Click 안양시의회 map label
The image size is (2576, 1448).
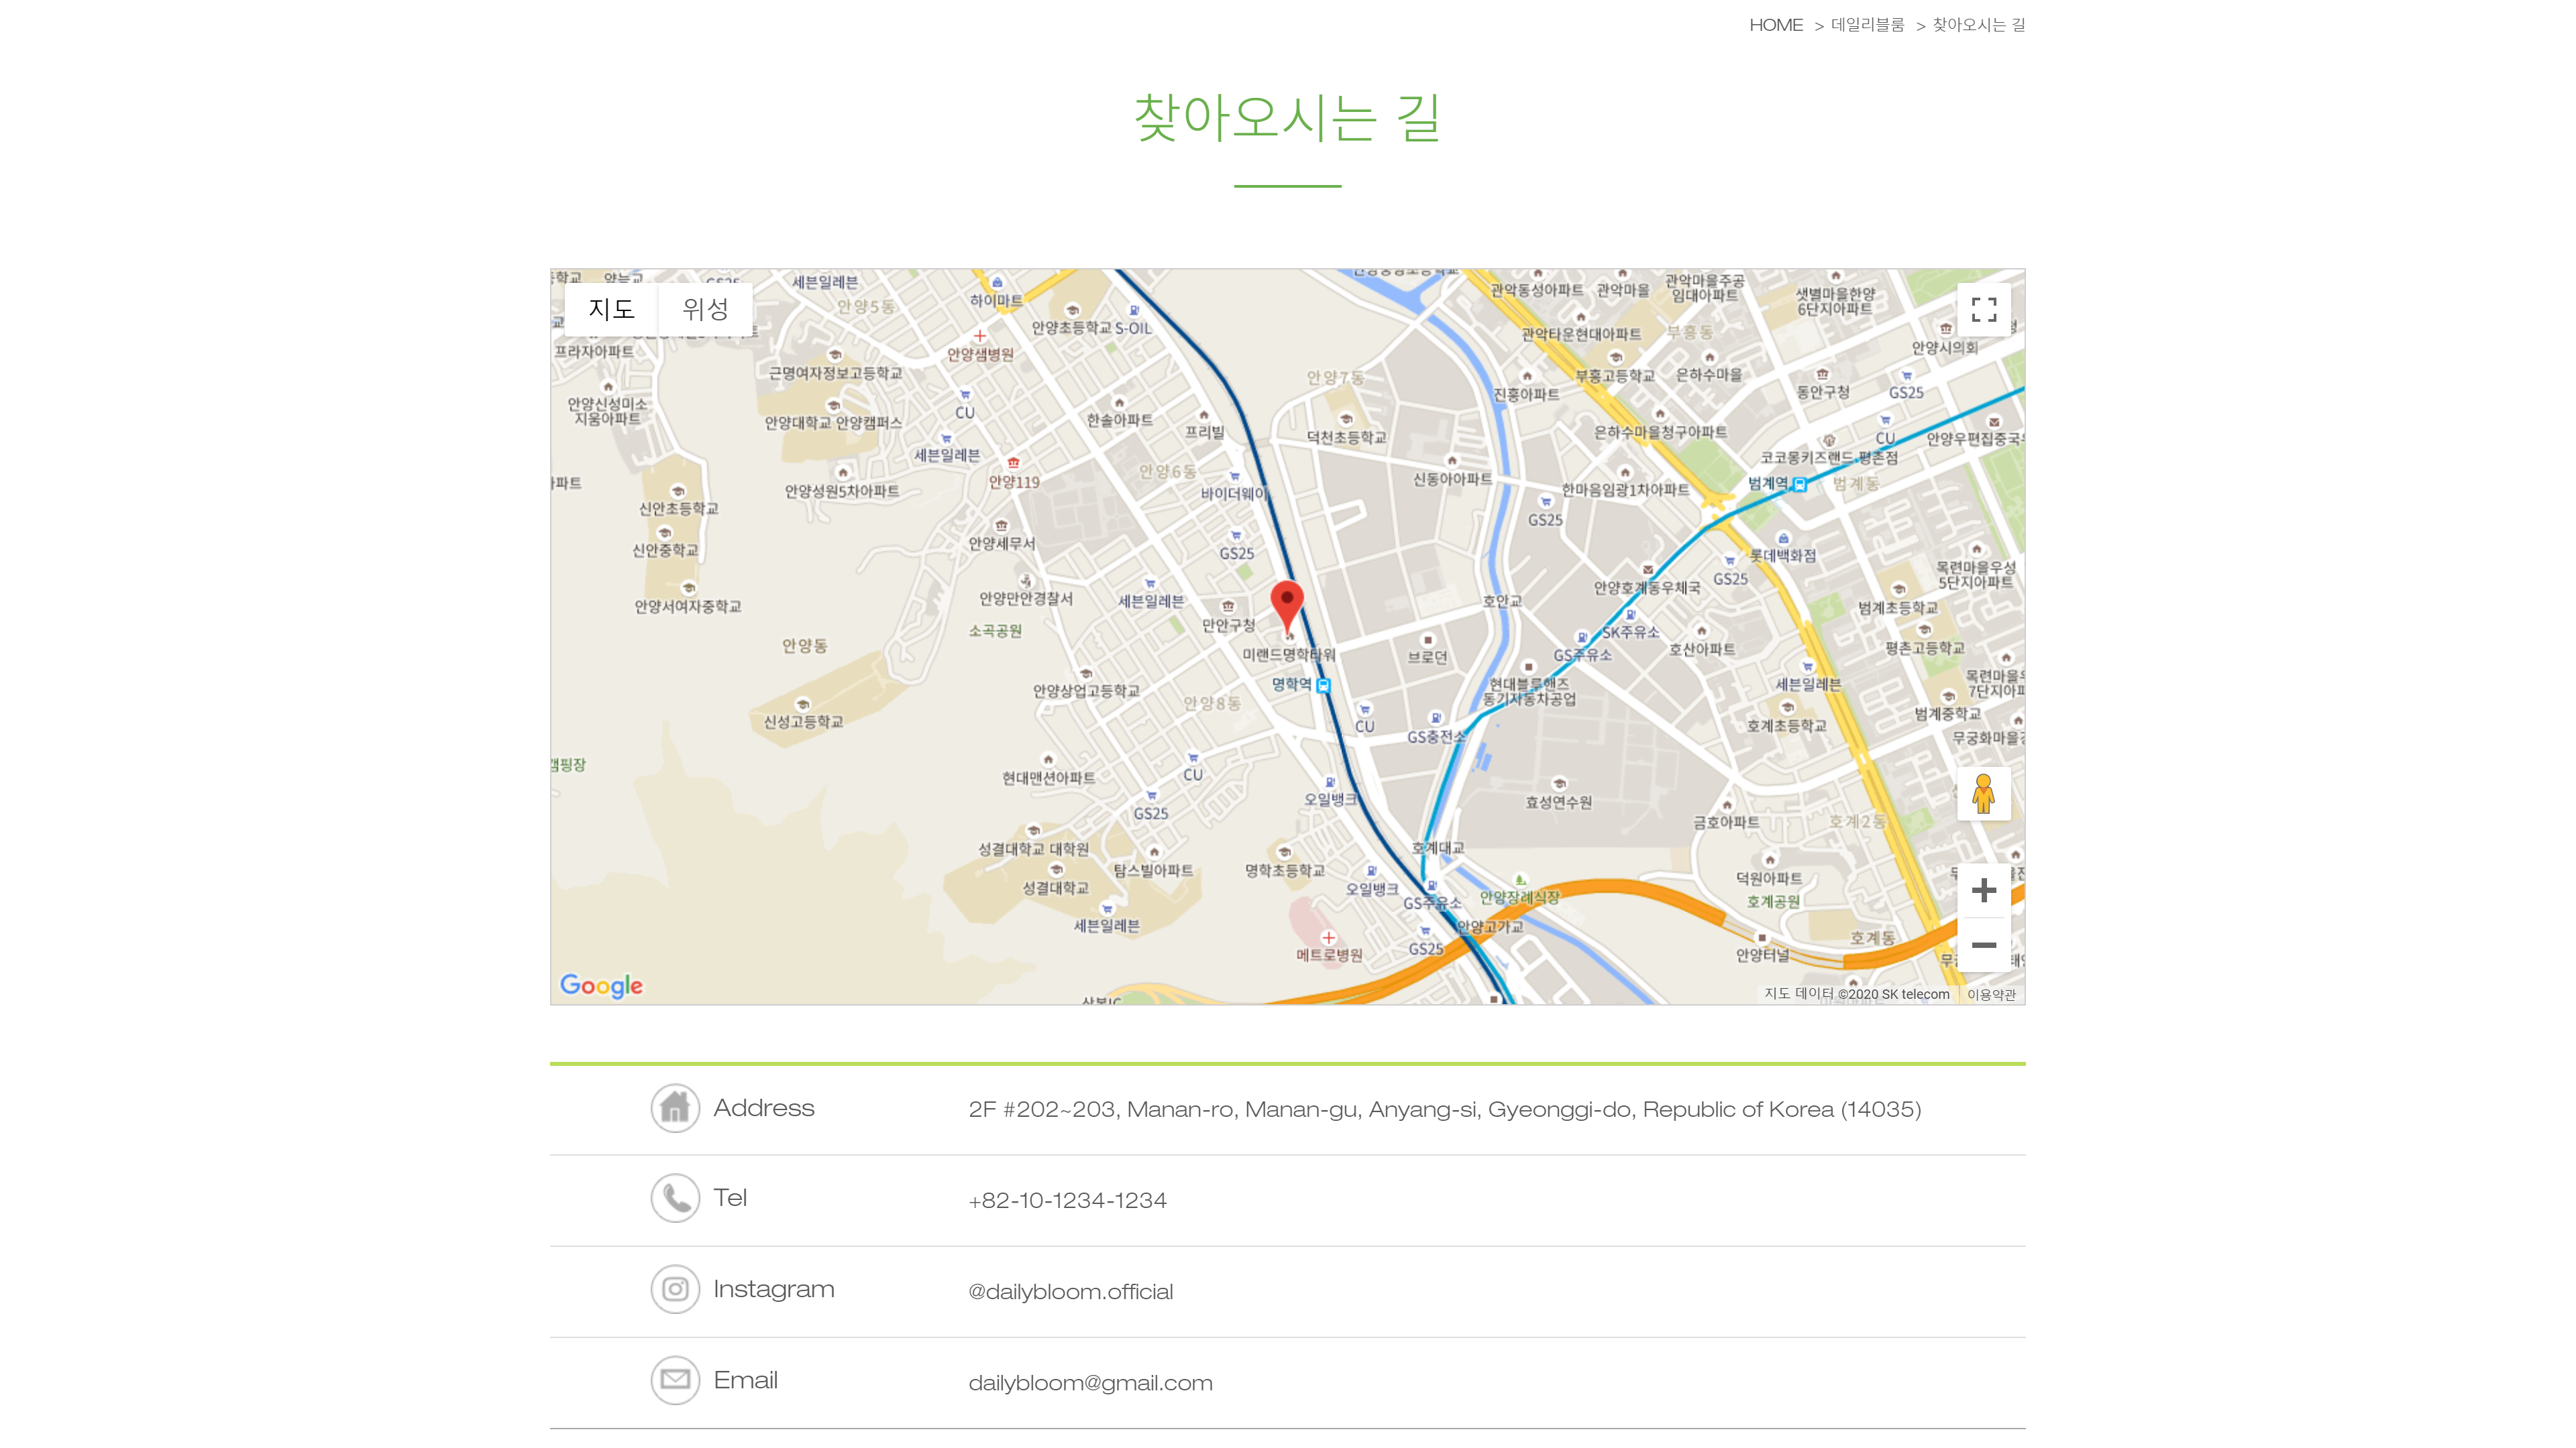click(1945, 348)
